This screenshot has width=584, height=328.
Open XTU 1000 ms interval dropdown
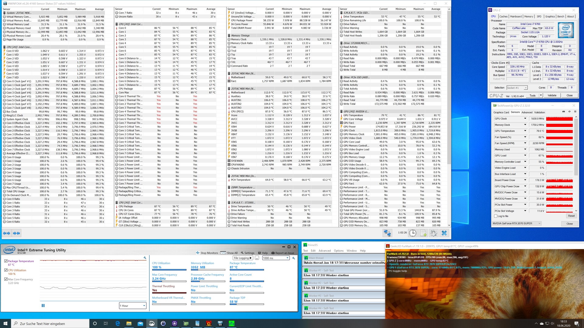276,258
